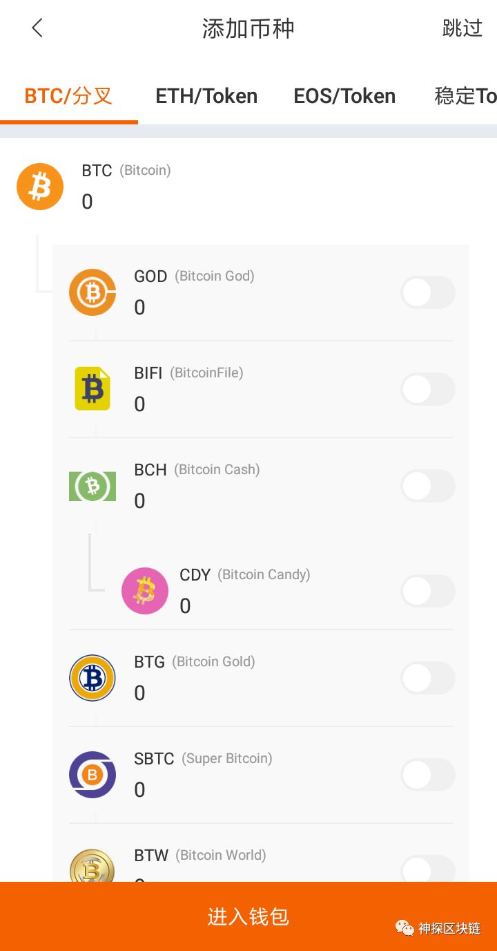This screenshot has height=951, width=497.
Task: Tap the Bitcoin God coin icon
Action: (92, 292)
